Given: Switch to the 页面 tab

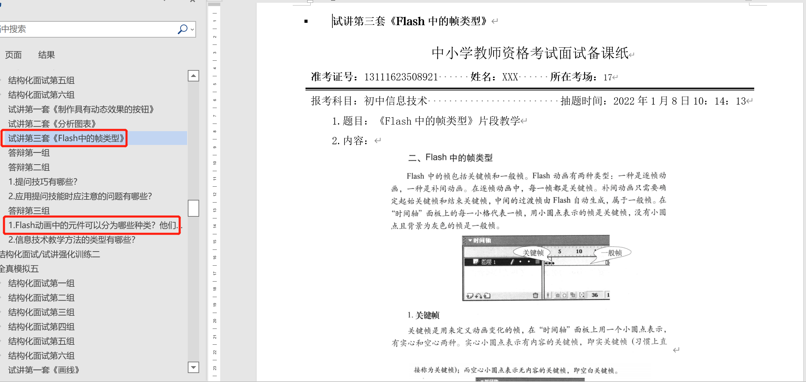Looking at the screenshot, I should [x=13, y=55].
